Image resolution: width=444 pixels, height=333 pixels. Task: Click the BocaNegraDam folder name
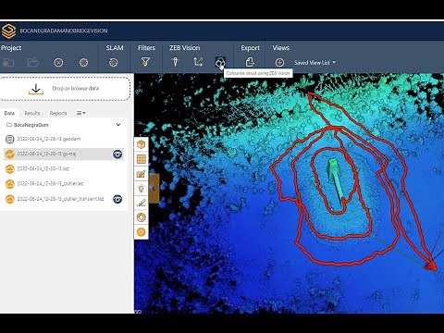(x=31, y=125)
